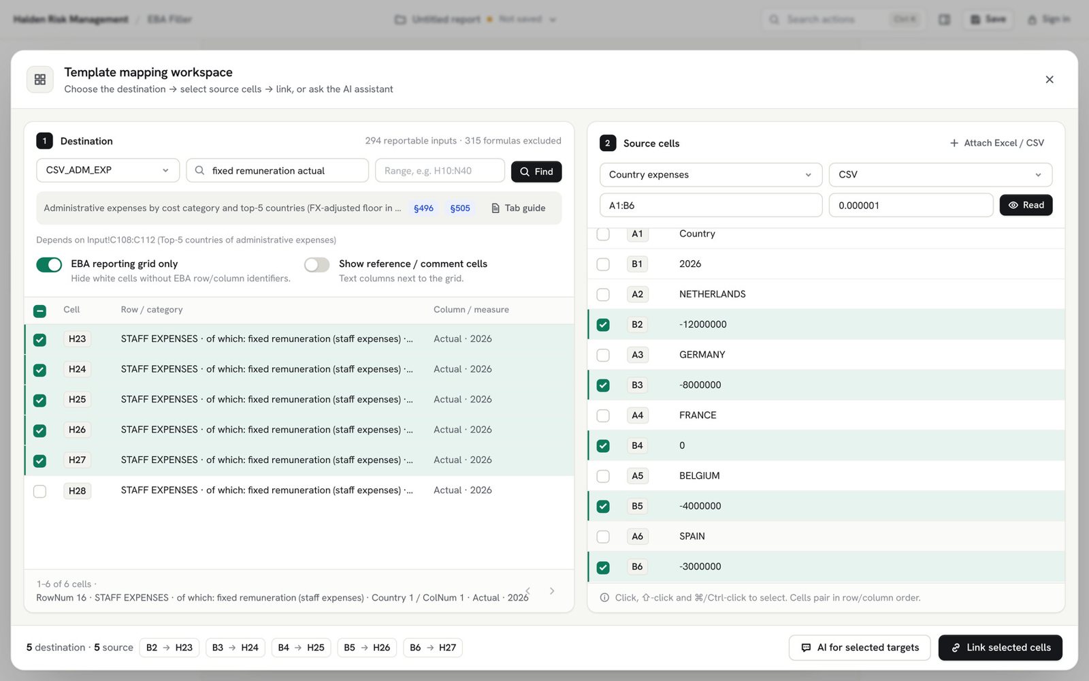Click EBA Filler breadcrumb in background

point(169,19)
